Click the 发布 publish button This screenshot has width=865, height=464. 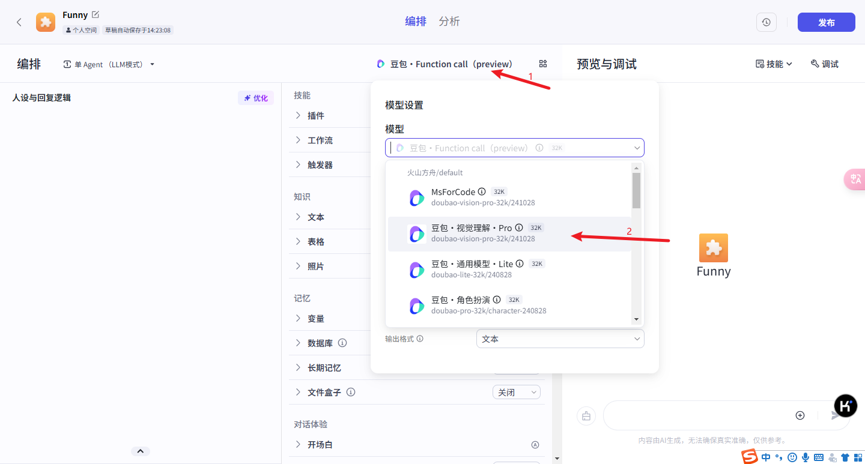tap(826, 22)
